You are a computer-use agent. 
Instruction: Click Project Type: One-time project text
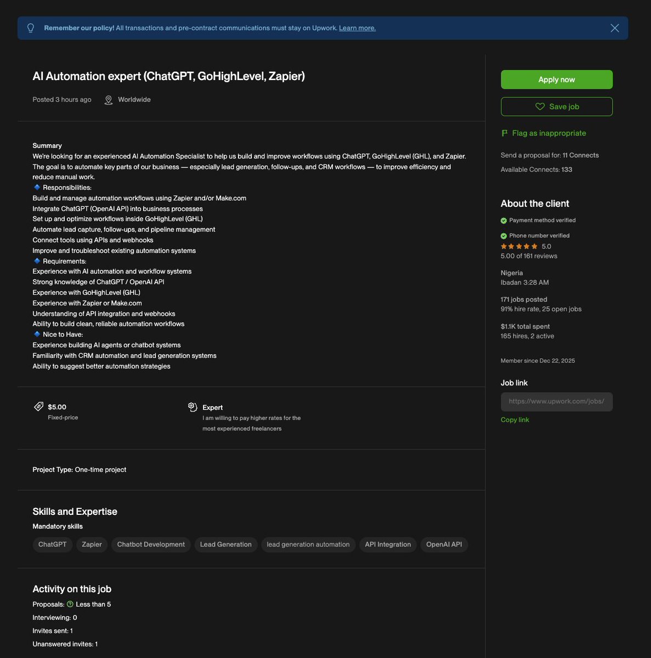point(80,469)
